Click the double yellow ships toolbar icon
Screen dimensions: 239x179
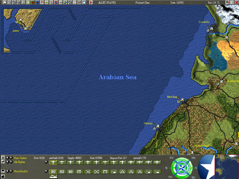(x=51, y=3)
